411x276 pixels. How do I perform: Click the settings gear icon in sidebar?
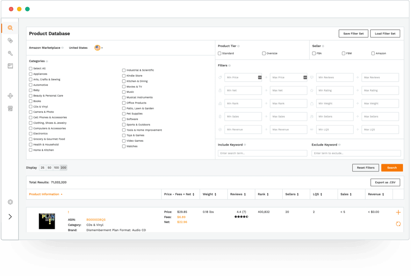(x=10, y=202)
